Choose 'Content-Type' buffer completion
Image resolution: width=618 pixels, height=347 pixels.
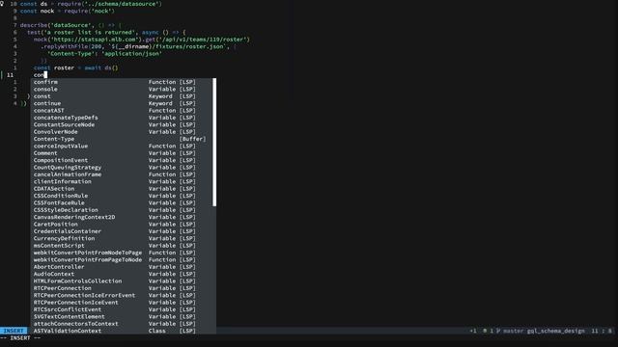click(124, 139)
